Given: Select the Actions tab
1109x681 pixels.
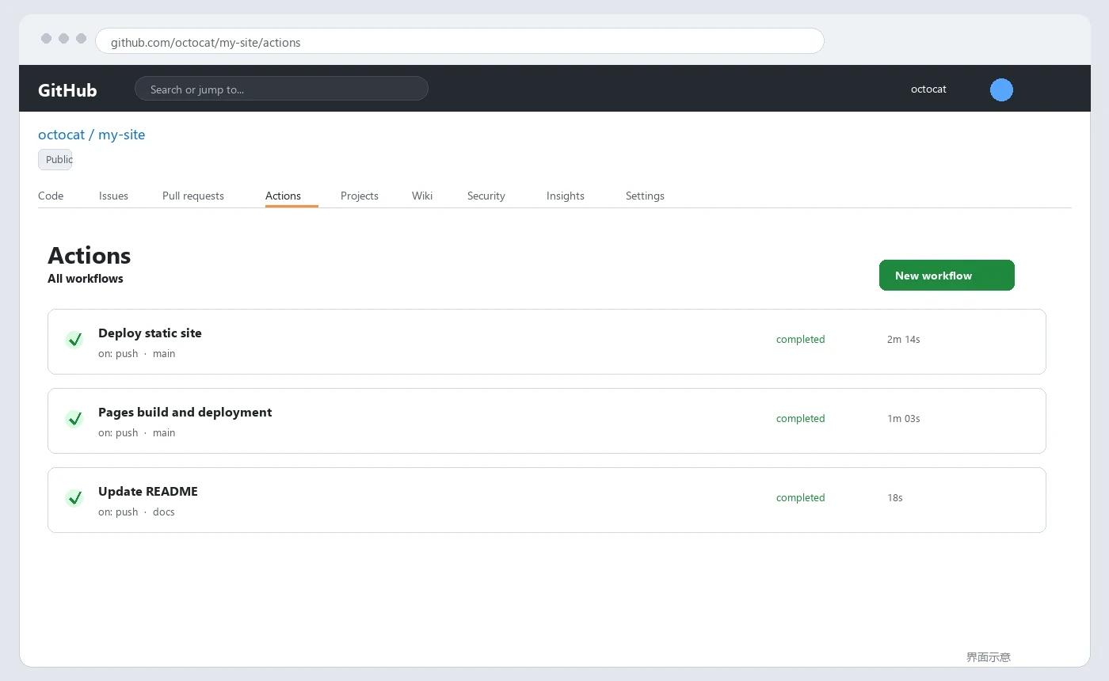Looking at the screenshot, I should [284, 196].
